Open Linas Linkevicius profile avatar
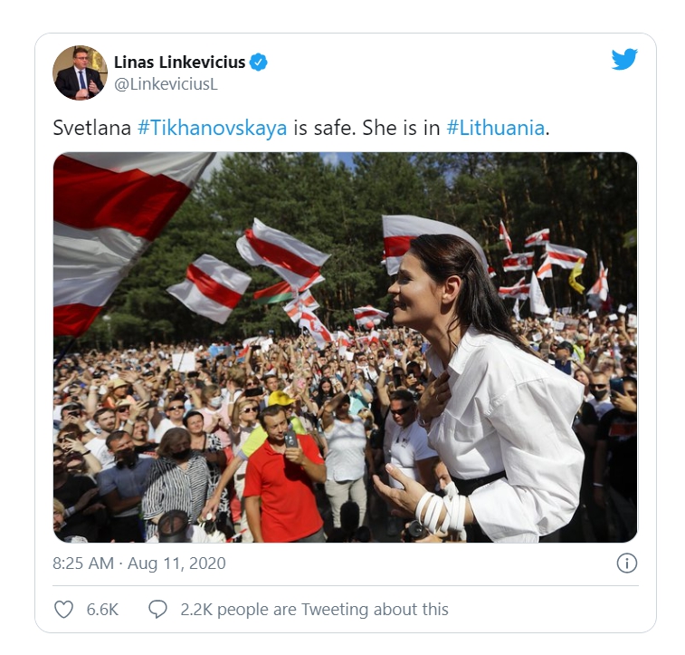Image resolution: width=685 pixels, height=655 pixels. [80, 72]
